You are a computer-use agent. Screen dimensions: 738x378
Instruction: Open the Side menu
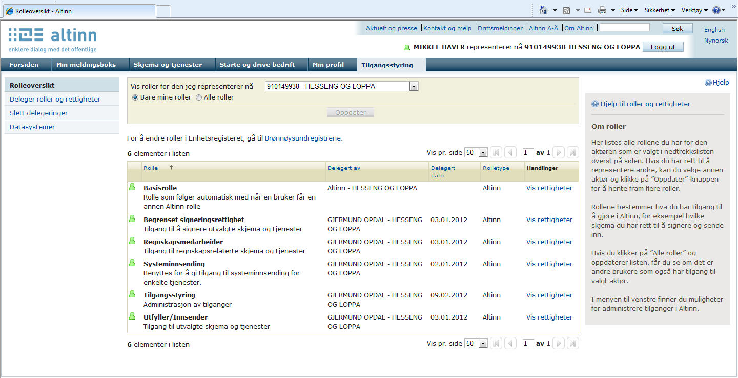[x=629, y=10]
